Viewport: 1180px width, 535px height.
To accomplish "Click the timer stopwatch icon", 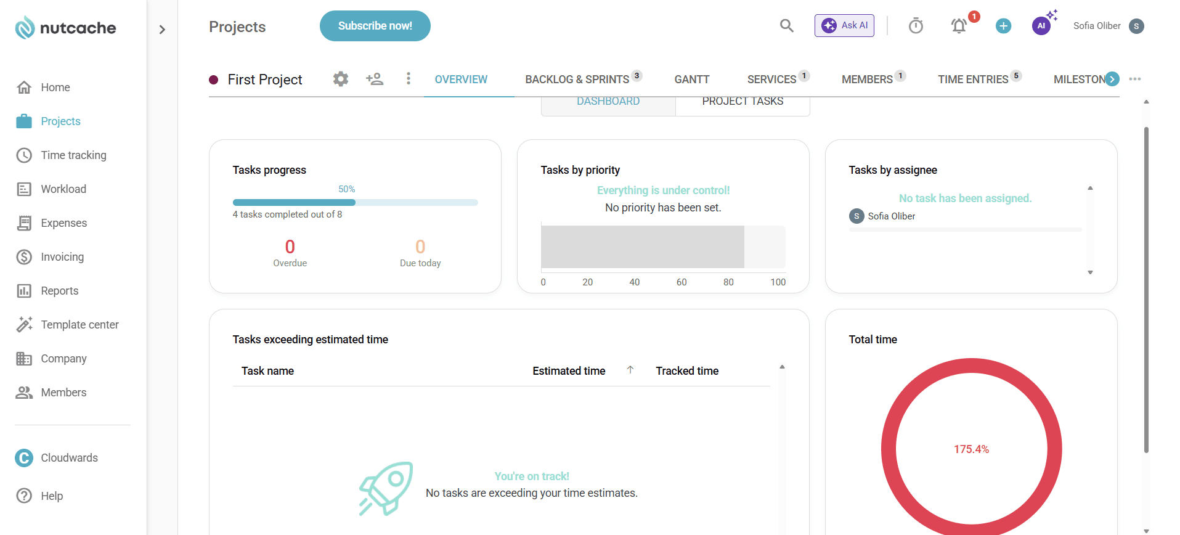I will [916, 26].
